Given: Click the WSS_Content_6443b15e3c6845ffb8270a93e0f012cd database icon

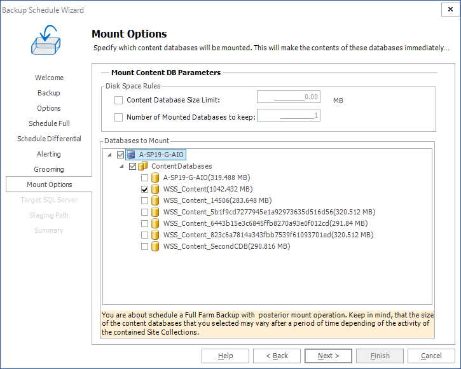Looking at the screenshot, I should click(x=155, y=223).
